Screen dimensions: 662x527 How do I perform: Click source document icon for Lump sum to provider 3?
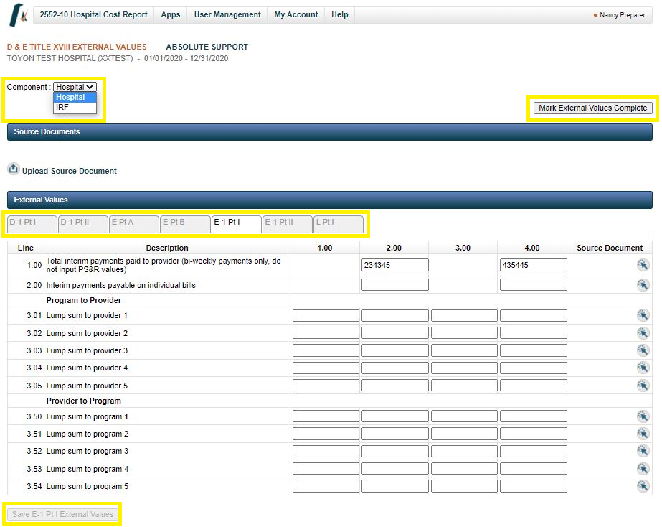pyautogui.click(x=643, y=350)
